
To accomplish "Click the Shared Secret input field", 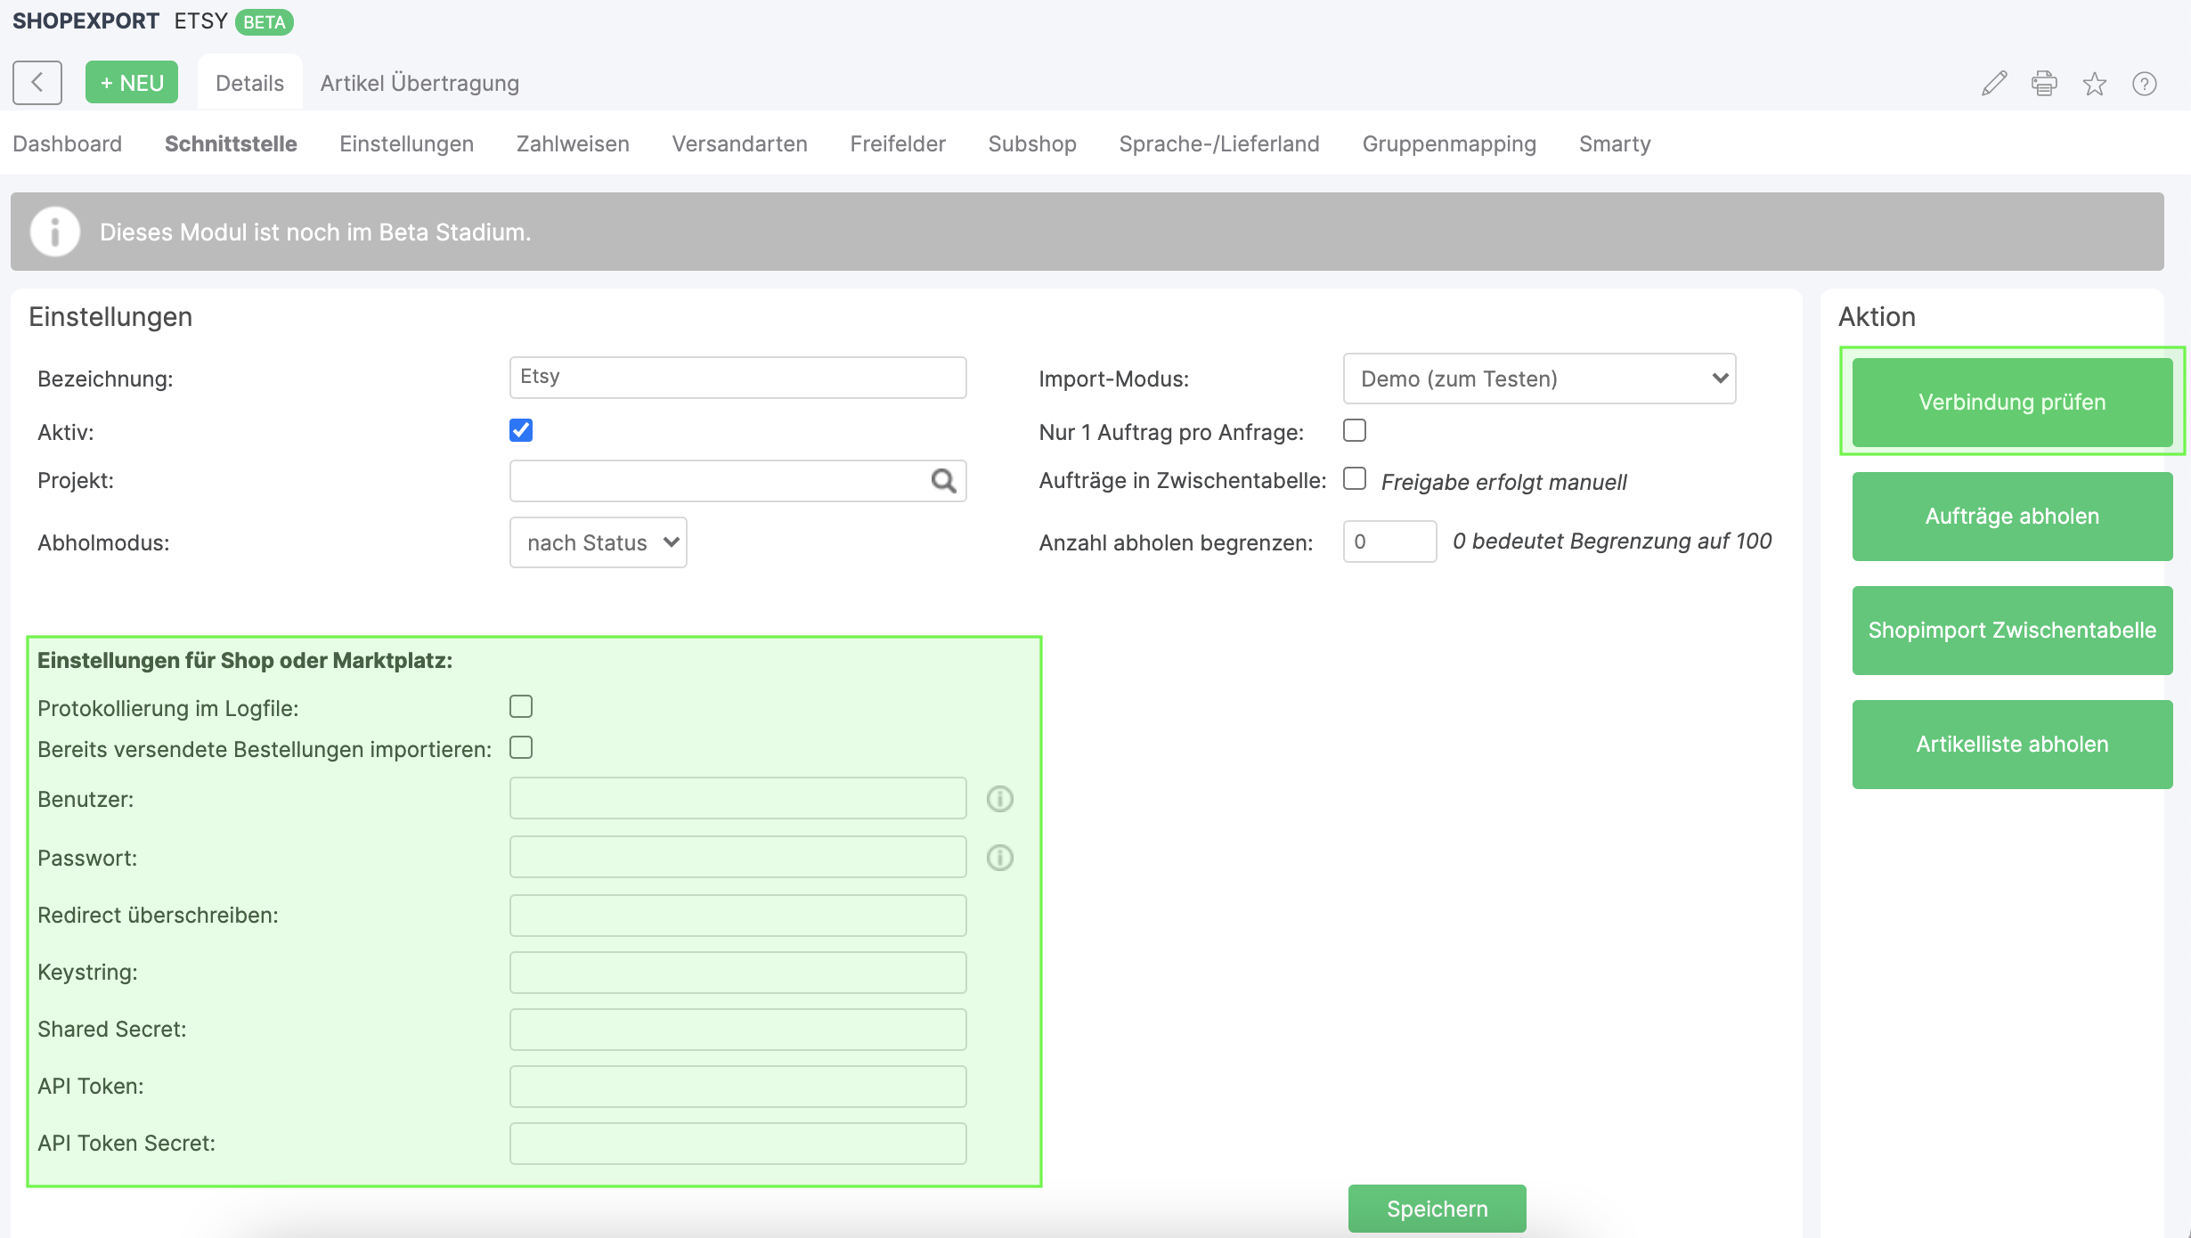I will click(738, 1030).
